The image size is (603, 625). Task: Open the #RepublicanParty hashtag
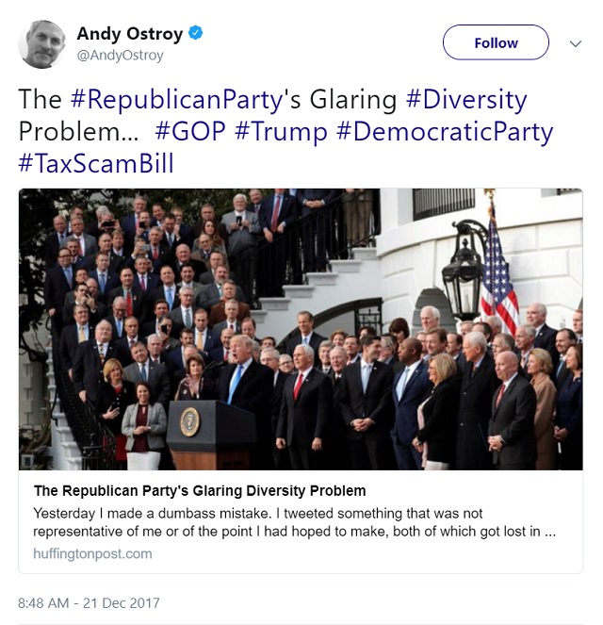coord(176,100)
